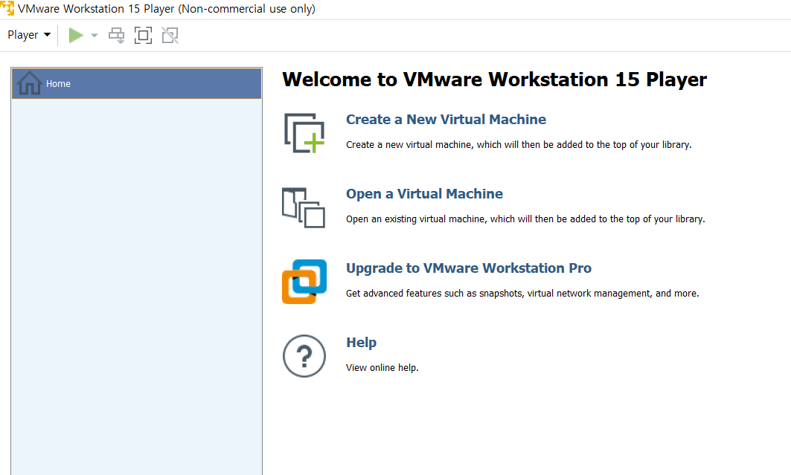Screen dimensions: 791x475
Task: Click the 'Create a new virtual machine, which will' description
Action: click(519, 144)
